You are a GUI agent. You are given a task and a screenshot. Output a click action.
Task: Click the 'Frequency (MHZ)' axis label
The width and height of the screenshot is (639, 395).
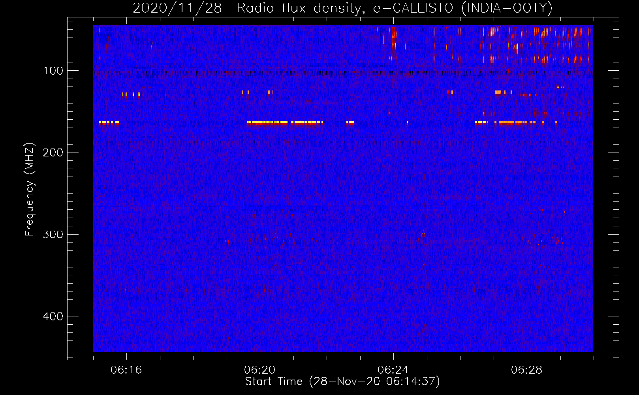(30, 190)
